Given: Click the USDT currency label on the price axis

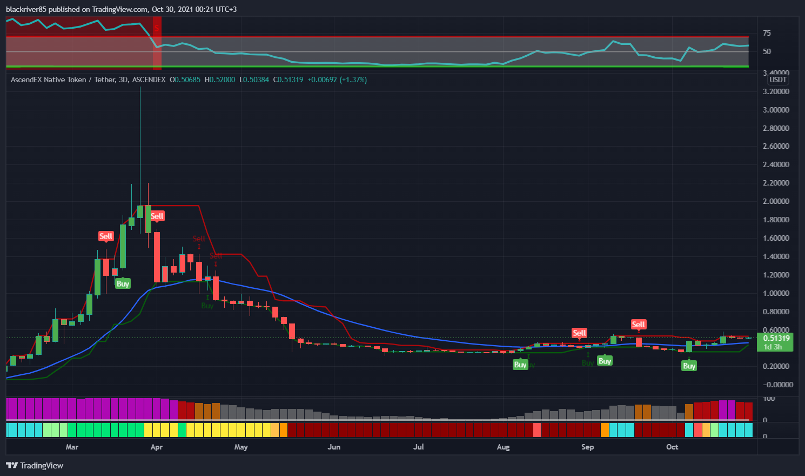Looking at the screenshot, I should tap(778, 80).
